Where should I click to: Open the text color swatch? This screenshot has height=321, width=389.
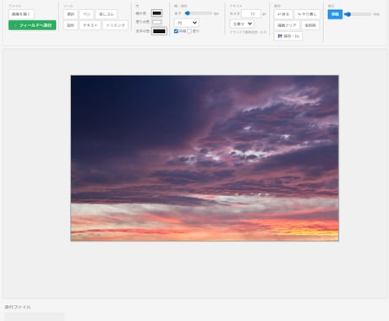159,31
